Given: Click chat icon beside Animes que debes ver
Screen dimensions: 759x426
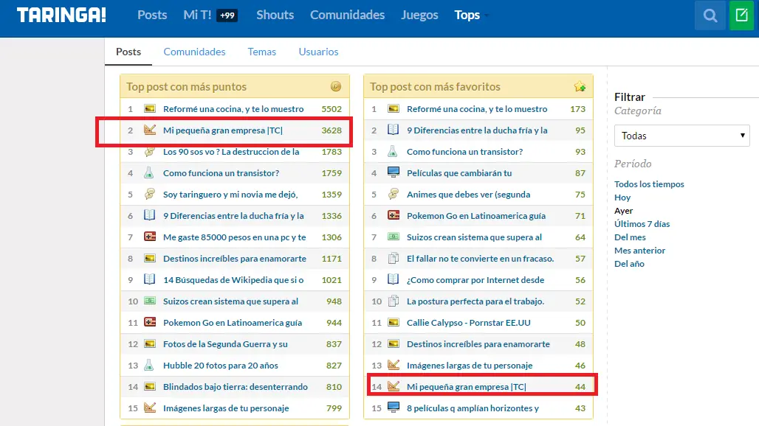Looking at the screenshot, I should pyautogui.click(x=394, y=194).
